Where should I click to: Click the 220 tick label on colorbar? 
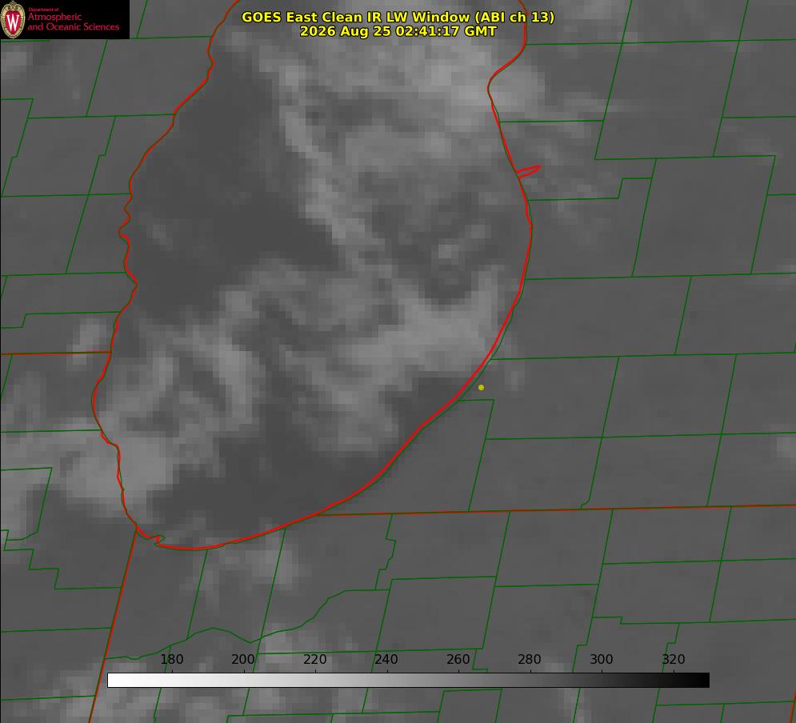pyautogui.click(x=314, y=659)
